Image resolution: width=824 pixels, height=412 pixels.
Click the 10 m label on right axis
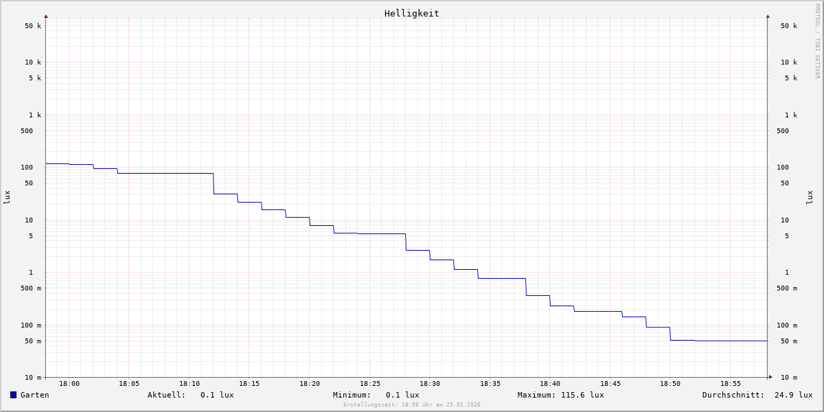pyautogui.click(x=789, y=378)
